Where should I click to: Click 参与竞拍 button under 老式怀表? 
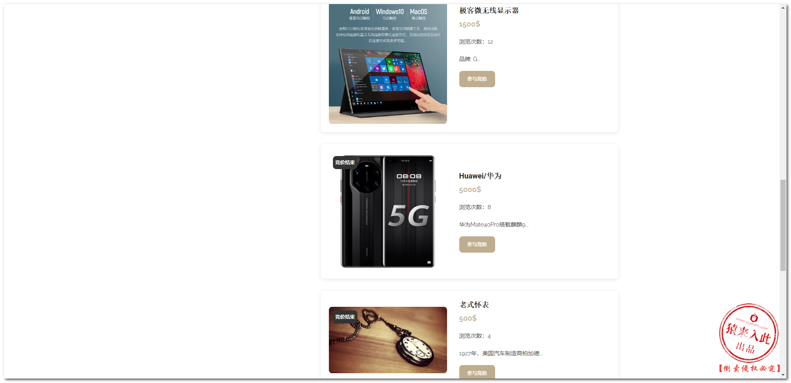[x=477, y=372]
